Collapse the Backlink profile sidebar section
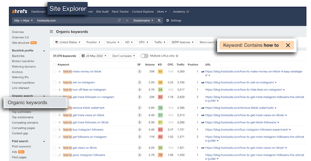 (x=44, y=51)
